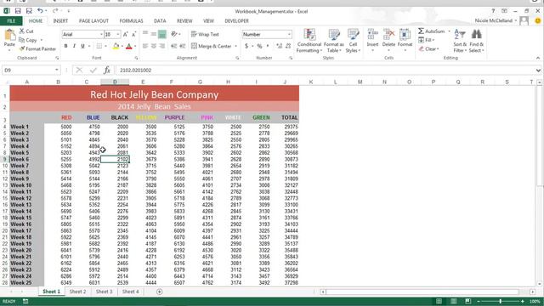Viewport: 544px width, 306px height.
Task: Click Merge & Center button
Action: pyautogui.click(x=212, y=46)
